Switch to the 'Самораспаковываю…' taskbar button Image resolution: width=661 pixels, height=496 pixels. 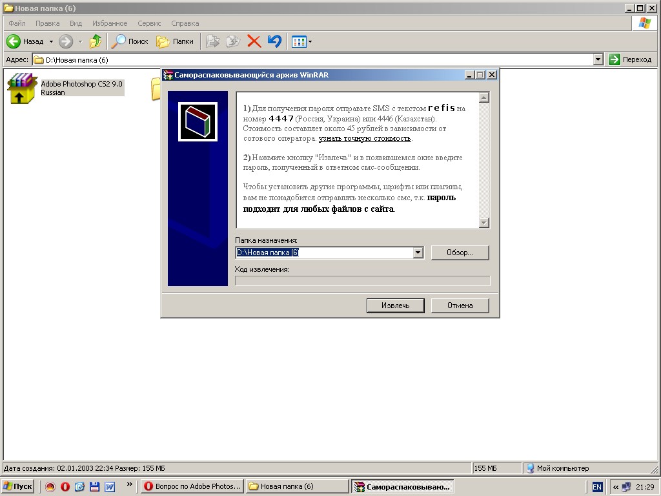point(402,487)
